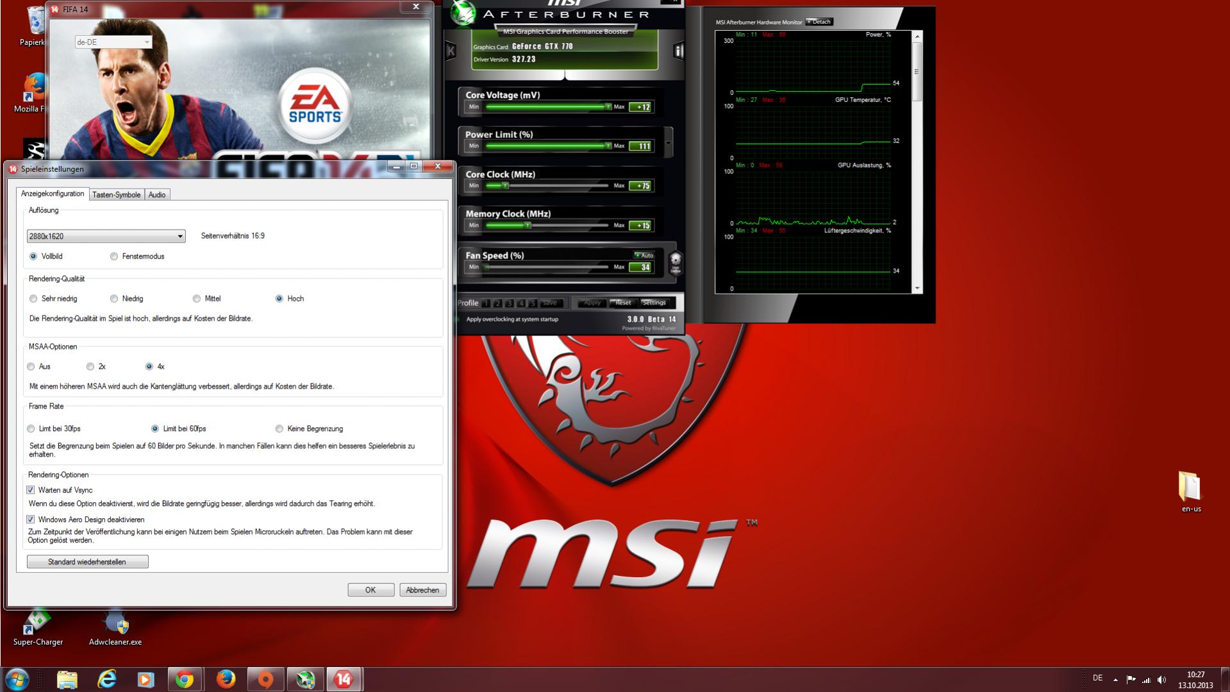Click the Hardware Monitor vertical scrollbar thumb
Viewport: 1230px width, 692px height.
click(x=917, y=71)
